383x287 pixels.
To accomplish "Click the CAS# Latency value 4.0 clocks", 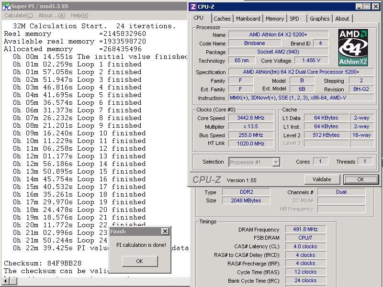I will [x=305, y=246].
